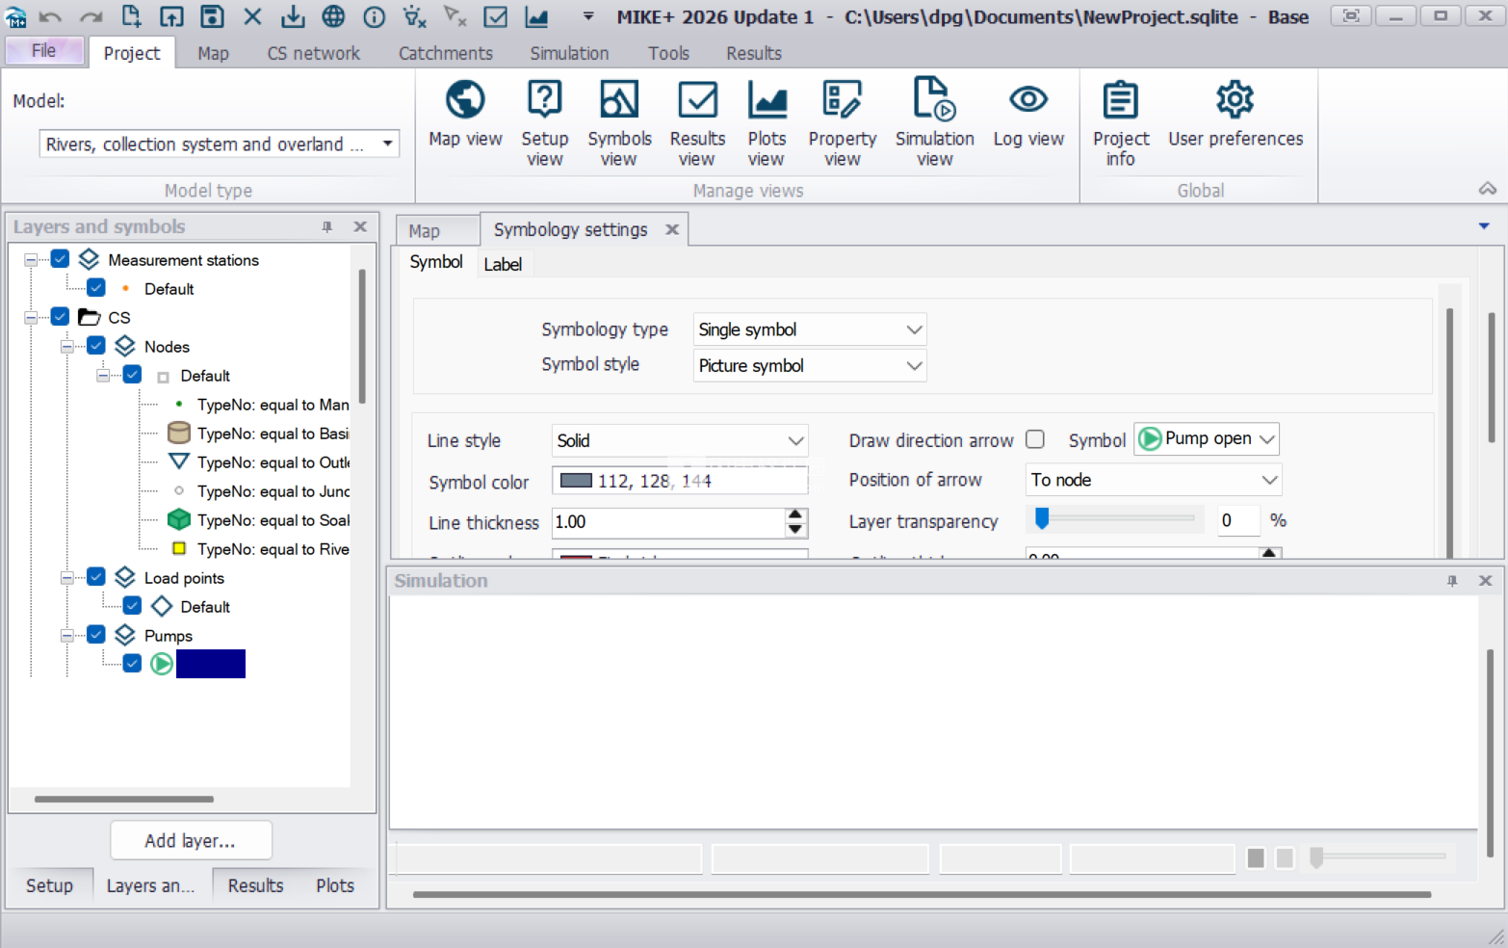Open User preferences
The image size is (1508, 948).
pyautogui.click(x=1235, y=114)
